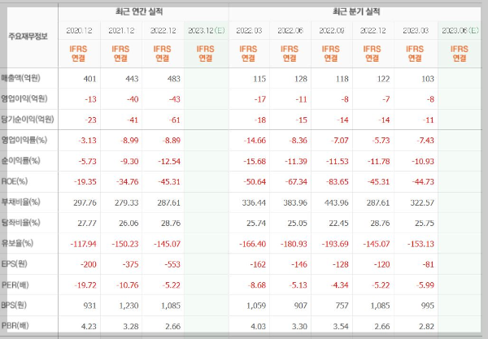The width and height of the screenshot is (488, 339).
Task: Select PBR value 2.82
Action: tap(426, 327)
